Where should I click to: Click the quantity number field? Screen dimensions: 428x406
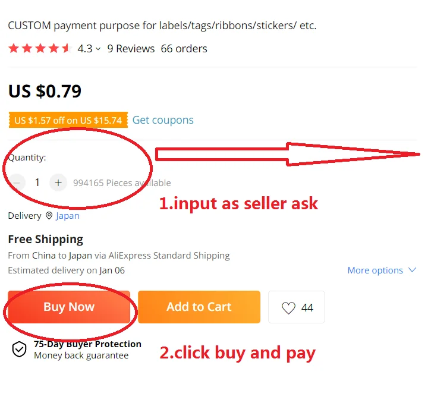click(37, 182)
